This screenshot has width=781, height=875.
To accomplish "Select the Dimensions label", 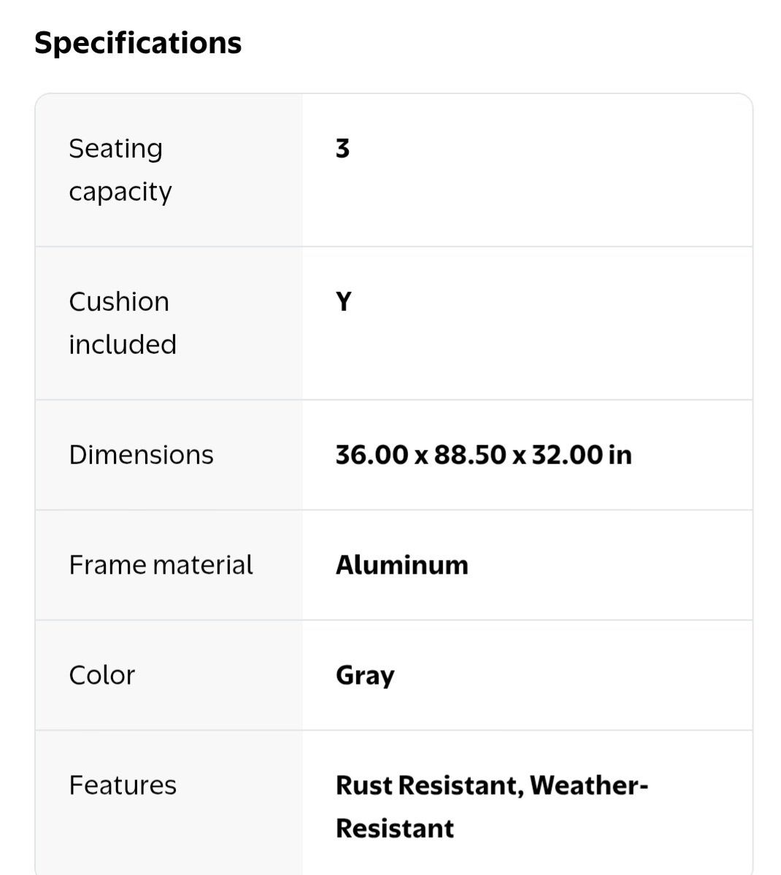I will pyautogui.click(x=142, y=455).
